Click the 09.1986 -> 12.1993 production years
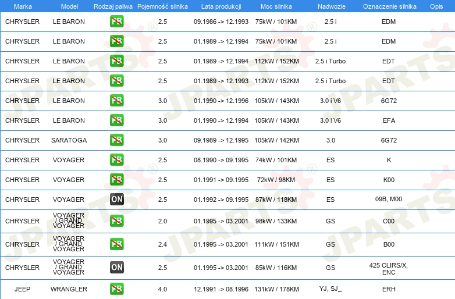The height and width of the screenshot is (299, 455). 221,22
